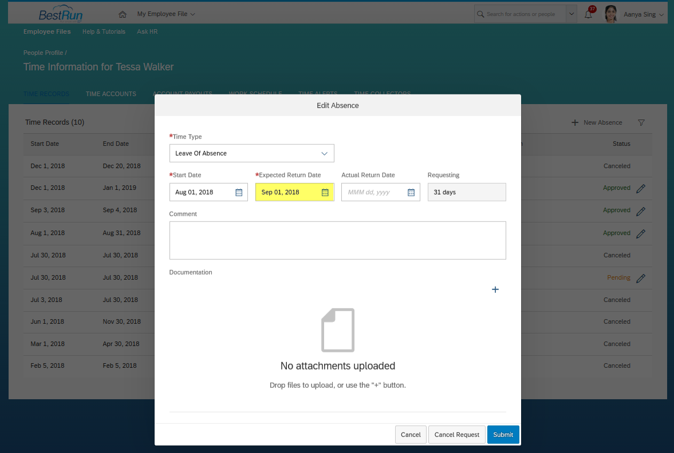Click the Apr 30, 2018 end date cell

point(121,344)
